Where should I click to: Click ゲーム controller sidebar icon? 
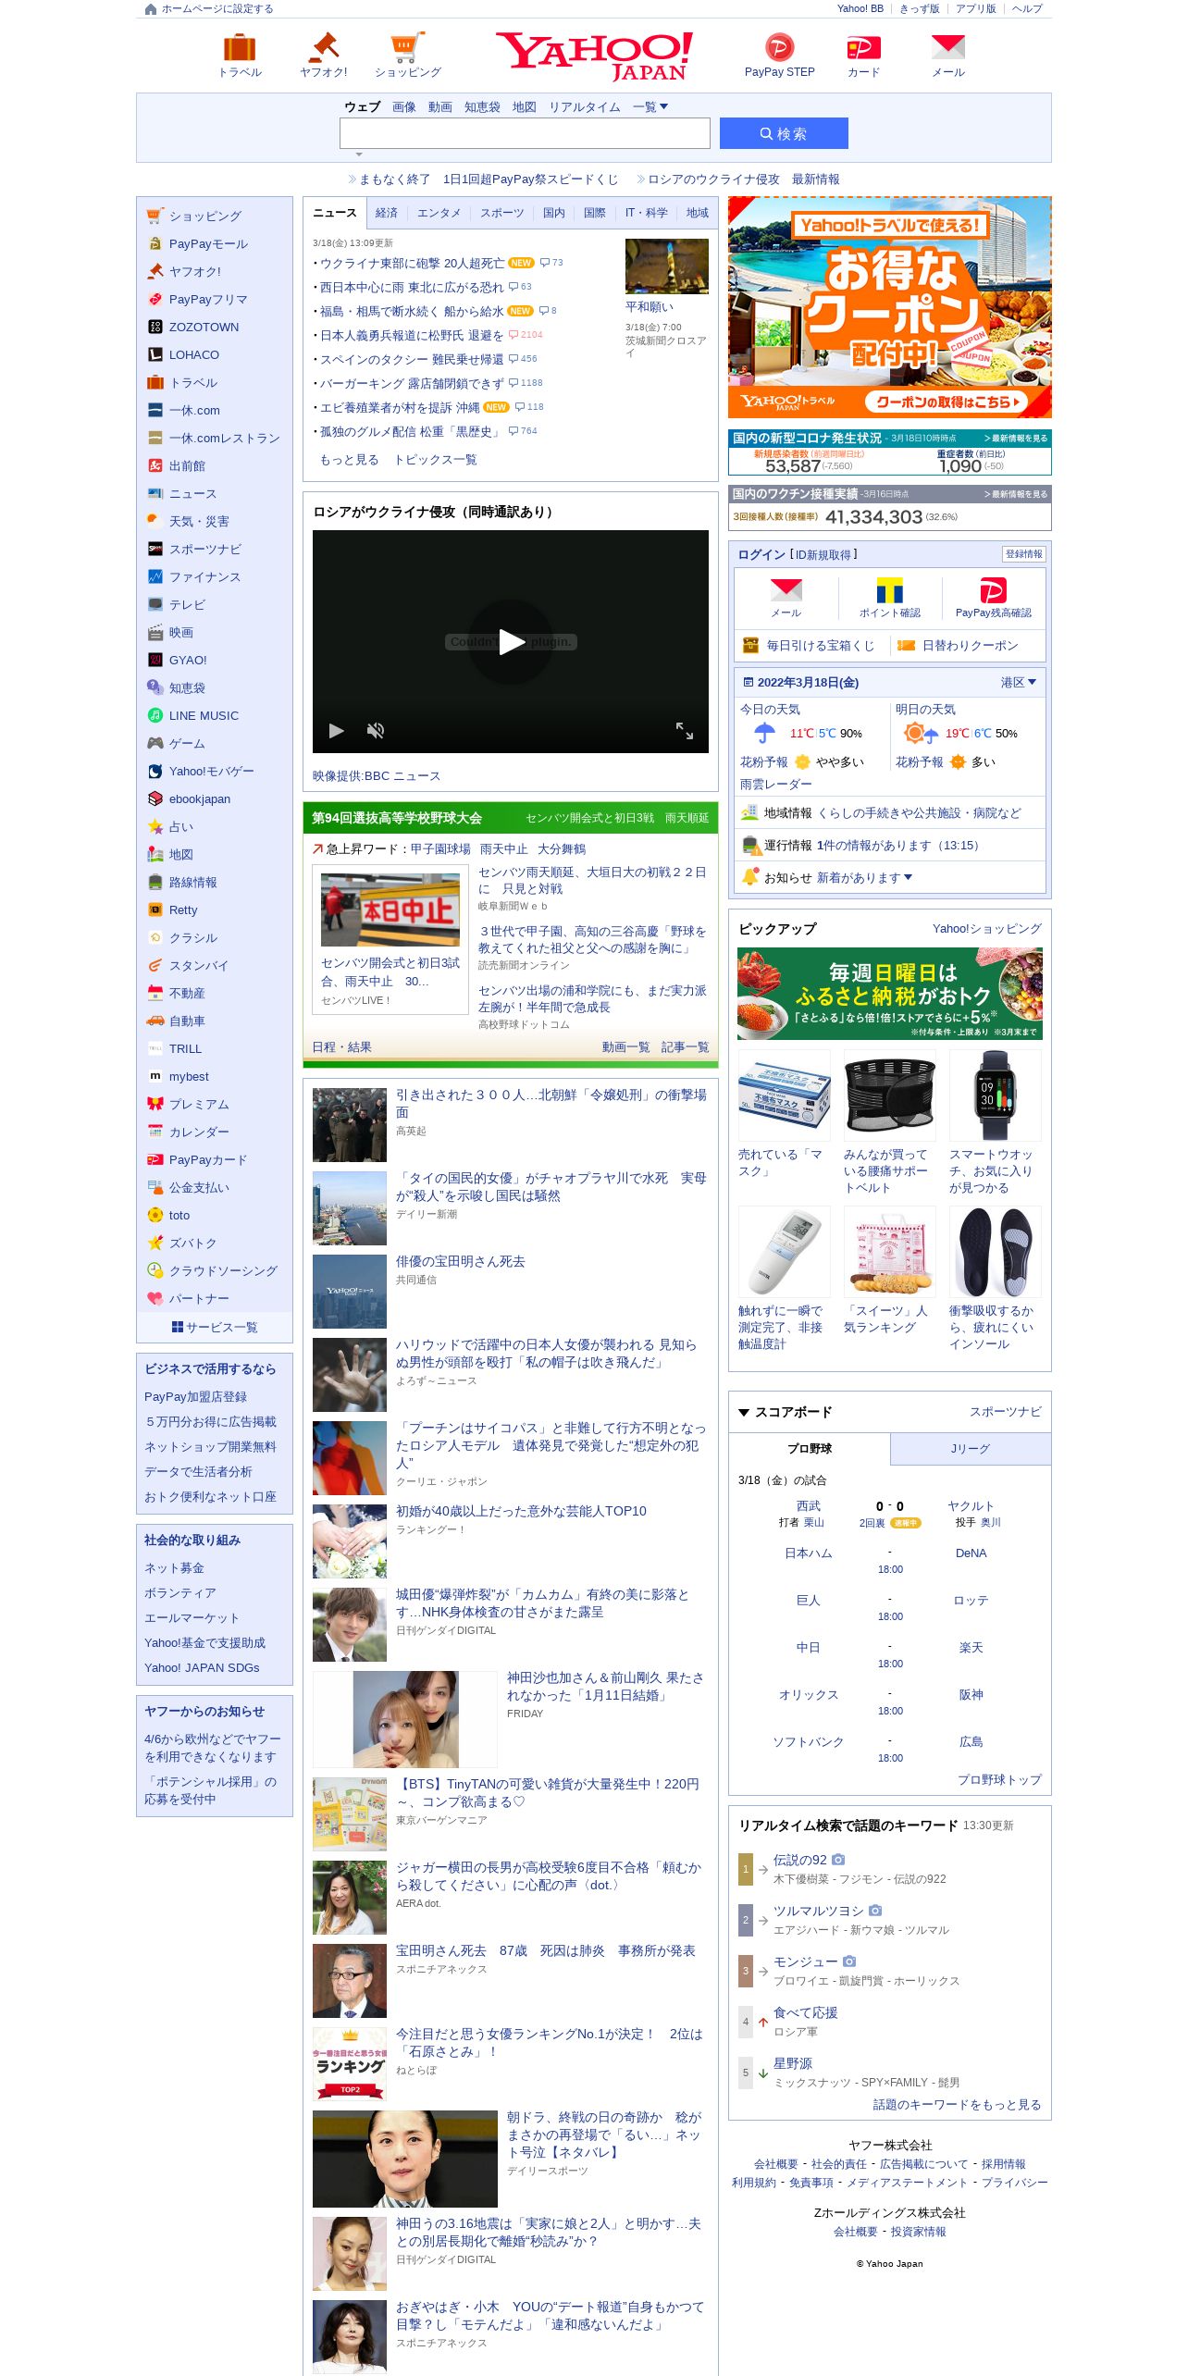155,743
